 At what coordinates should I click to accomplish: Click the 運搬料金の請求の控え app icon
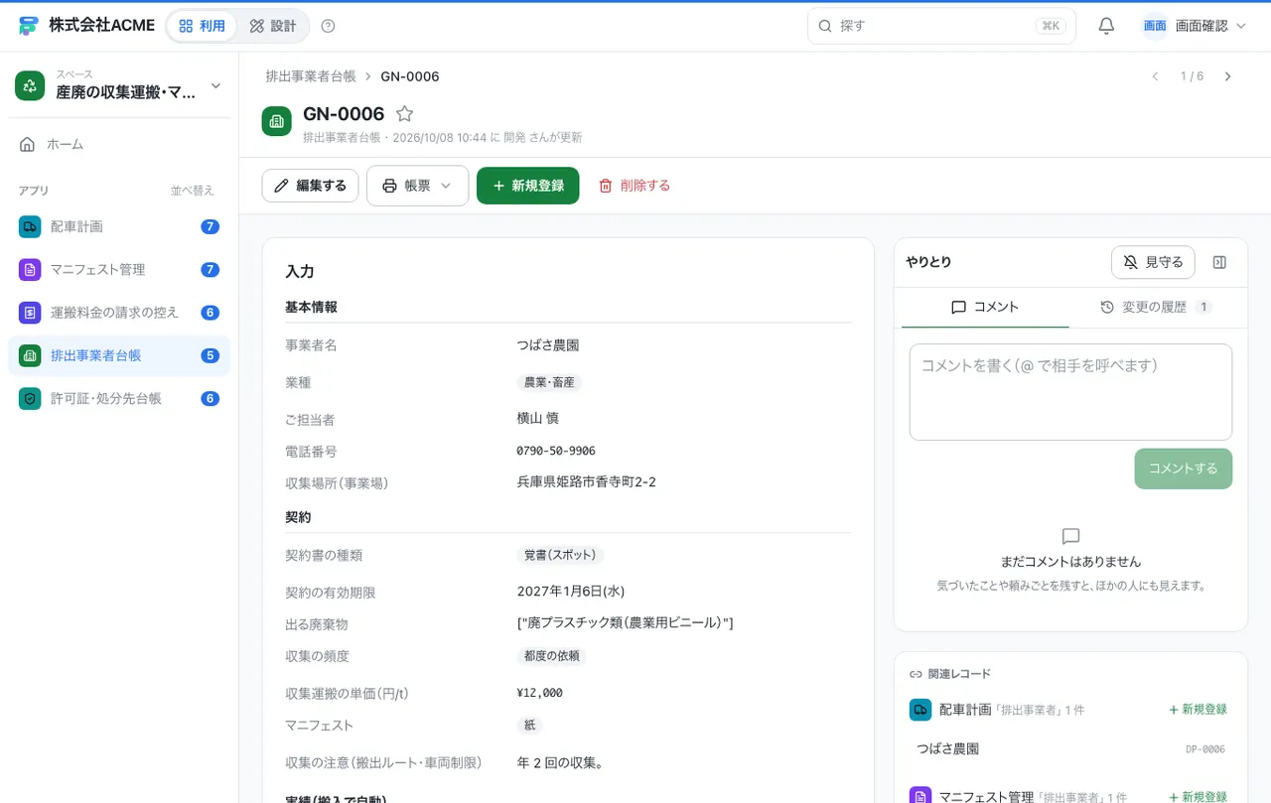tap(30, 313)
